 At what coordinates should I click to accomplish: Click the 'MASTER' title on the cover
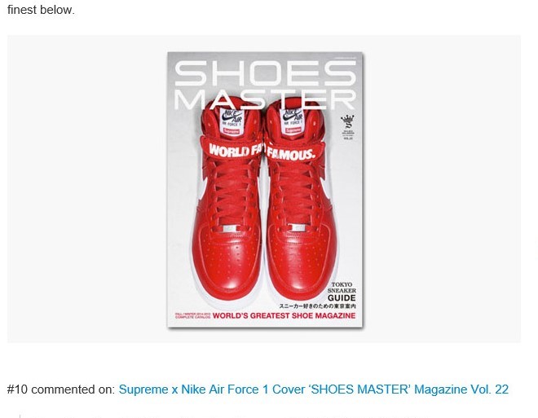coord(266,99)
